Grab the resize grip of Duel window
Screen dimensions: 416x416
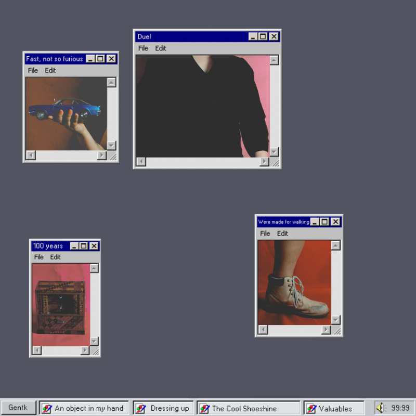(x=276, y=162)
